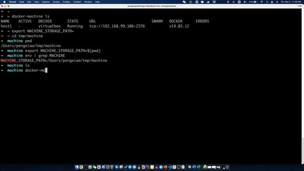304x171 pixels.
Task: Open the App Store dock icon
Action: 104,167
